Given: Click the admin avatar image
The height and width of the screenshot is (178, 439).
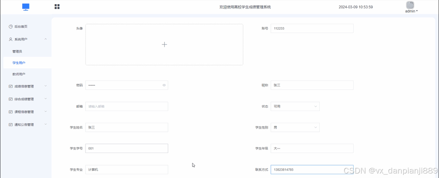Looking at the screenshot, I should pos(410,5).
